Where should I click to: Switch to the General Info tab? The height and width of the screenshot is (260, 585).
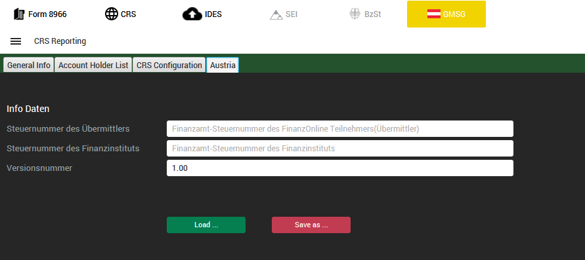(29, 65)
